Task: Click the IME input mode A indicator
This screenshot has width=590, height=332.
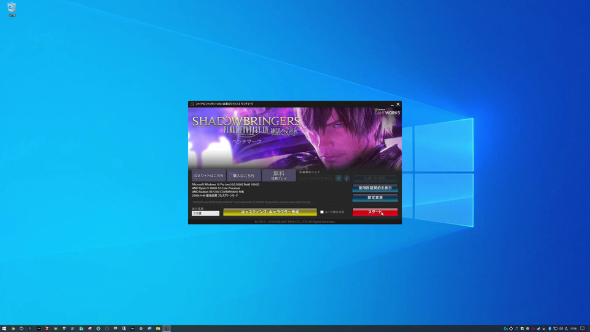Action: 566,328
